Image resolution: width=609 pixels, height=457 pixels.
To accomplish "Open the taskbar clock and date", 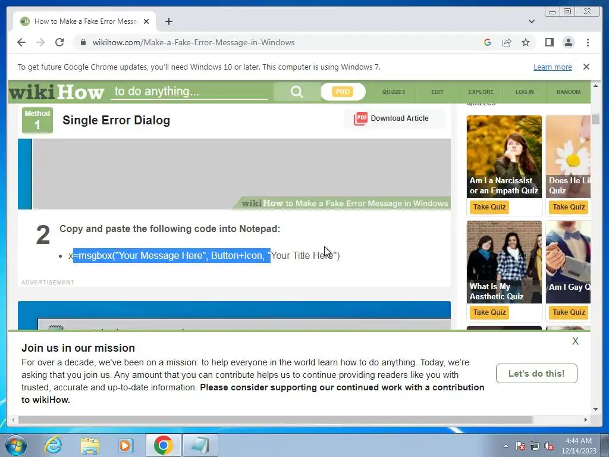I will tap(579, 446).
